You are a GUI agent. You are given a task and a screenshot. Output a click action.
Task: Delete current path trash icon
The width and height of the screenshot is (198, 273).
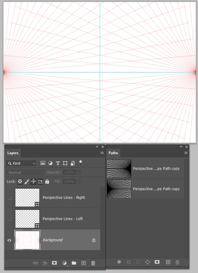[177, 262]
